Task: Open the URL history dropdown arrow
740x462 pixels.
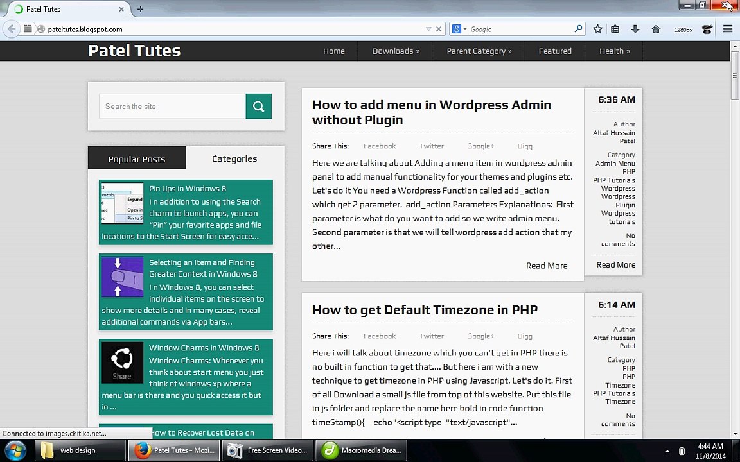Action: click(428, 30)
